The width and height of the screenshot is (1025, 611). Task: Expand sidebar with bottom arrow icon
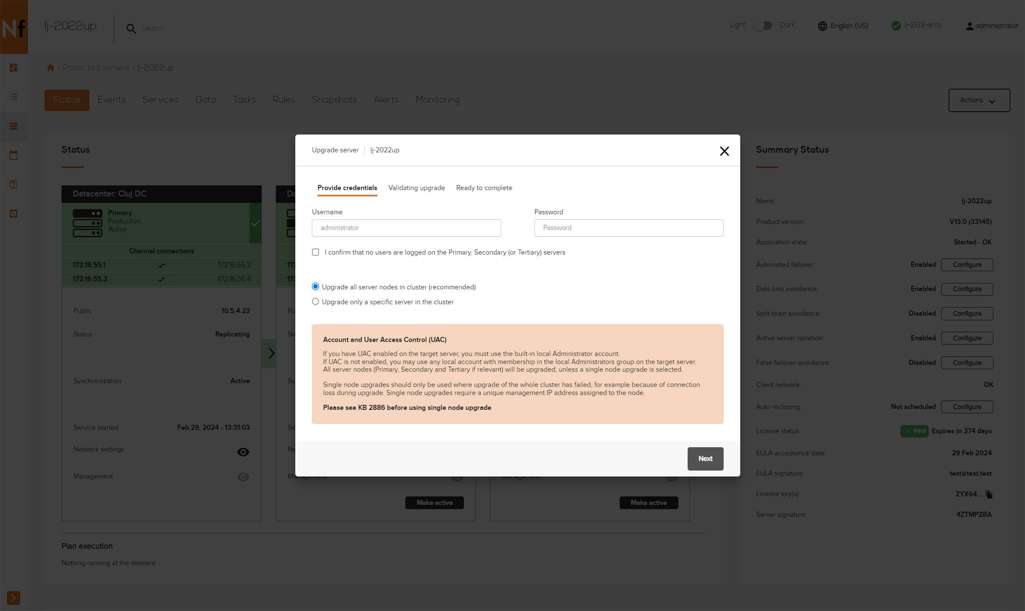coord(13,598)
